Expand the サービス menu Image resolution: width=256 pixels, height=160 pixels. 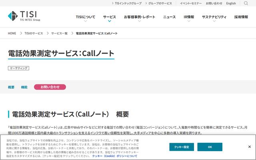109,17
